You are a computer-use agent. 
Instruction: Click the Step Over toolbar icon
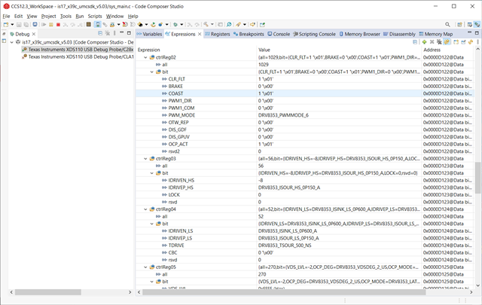click(x=73, y=24)
